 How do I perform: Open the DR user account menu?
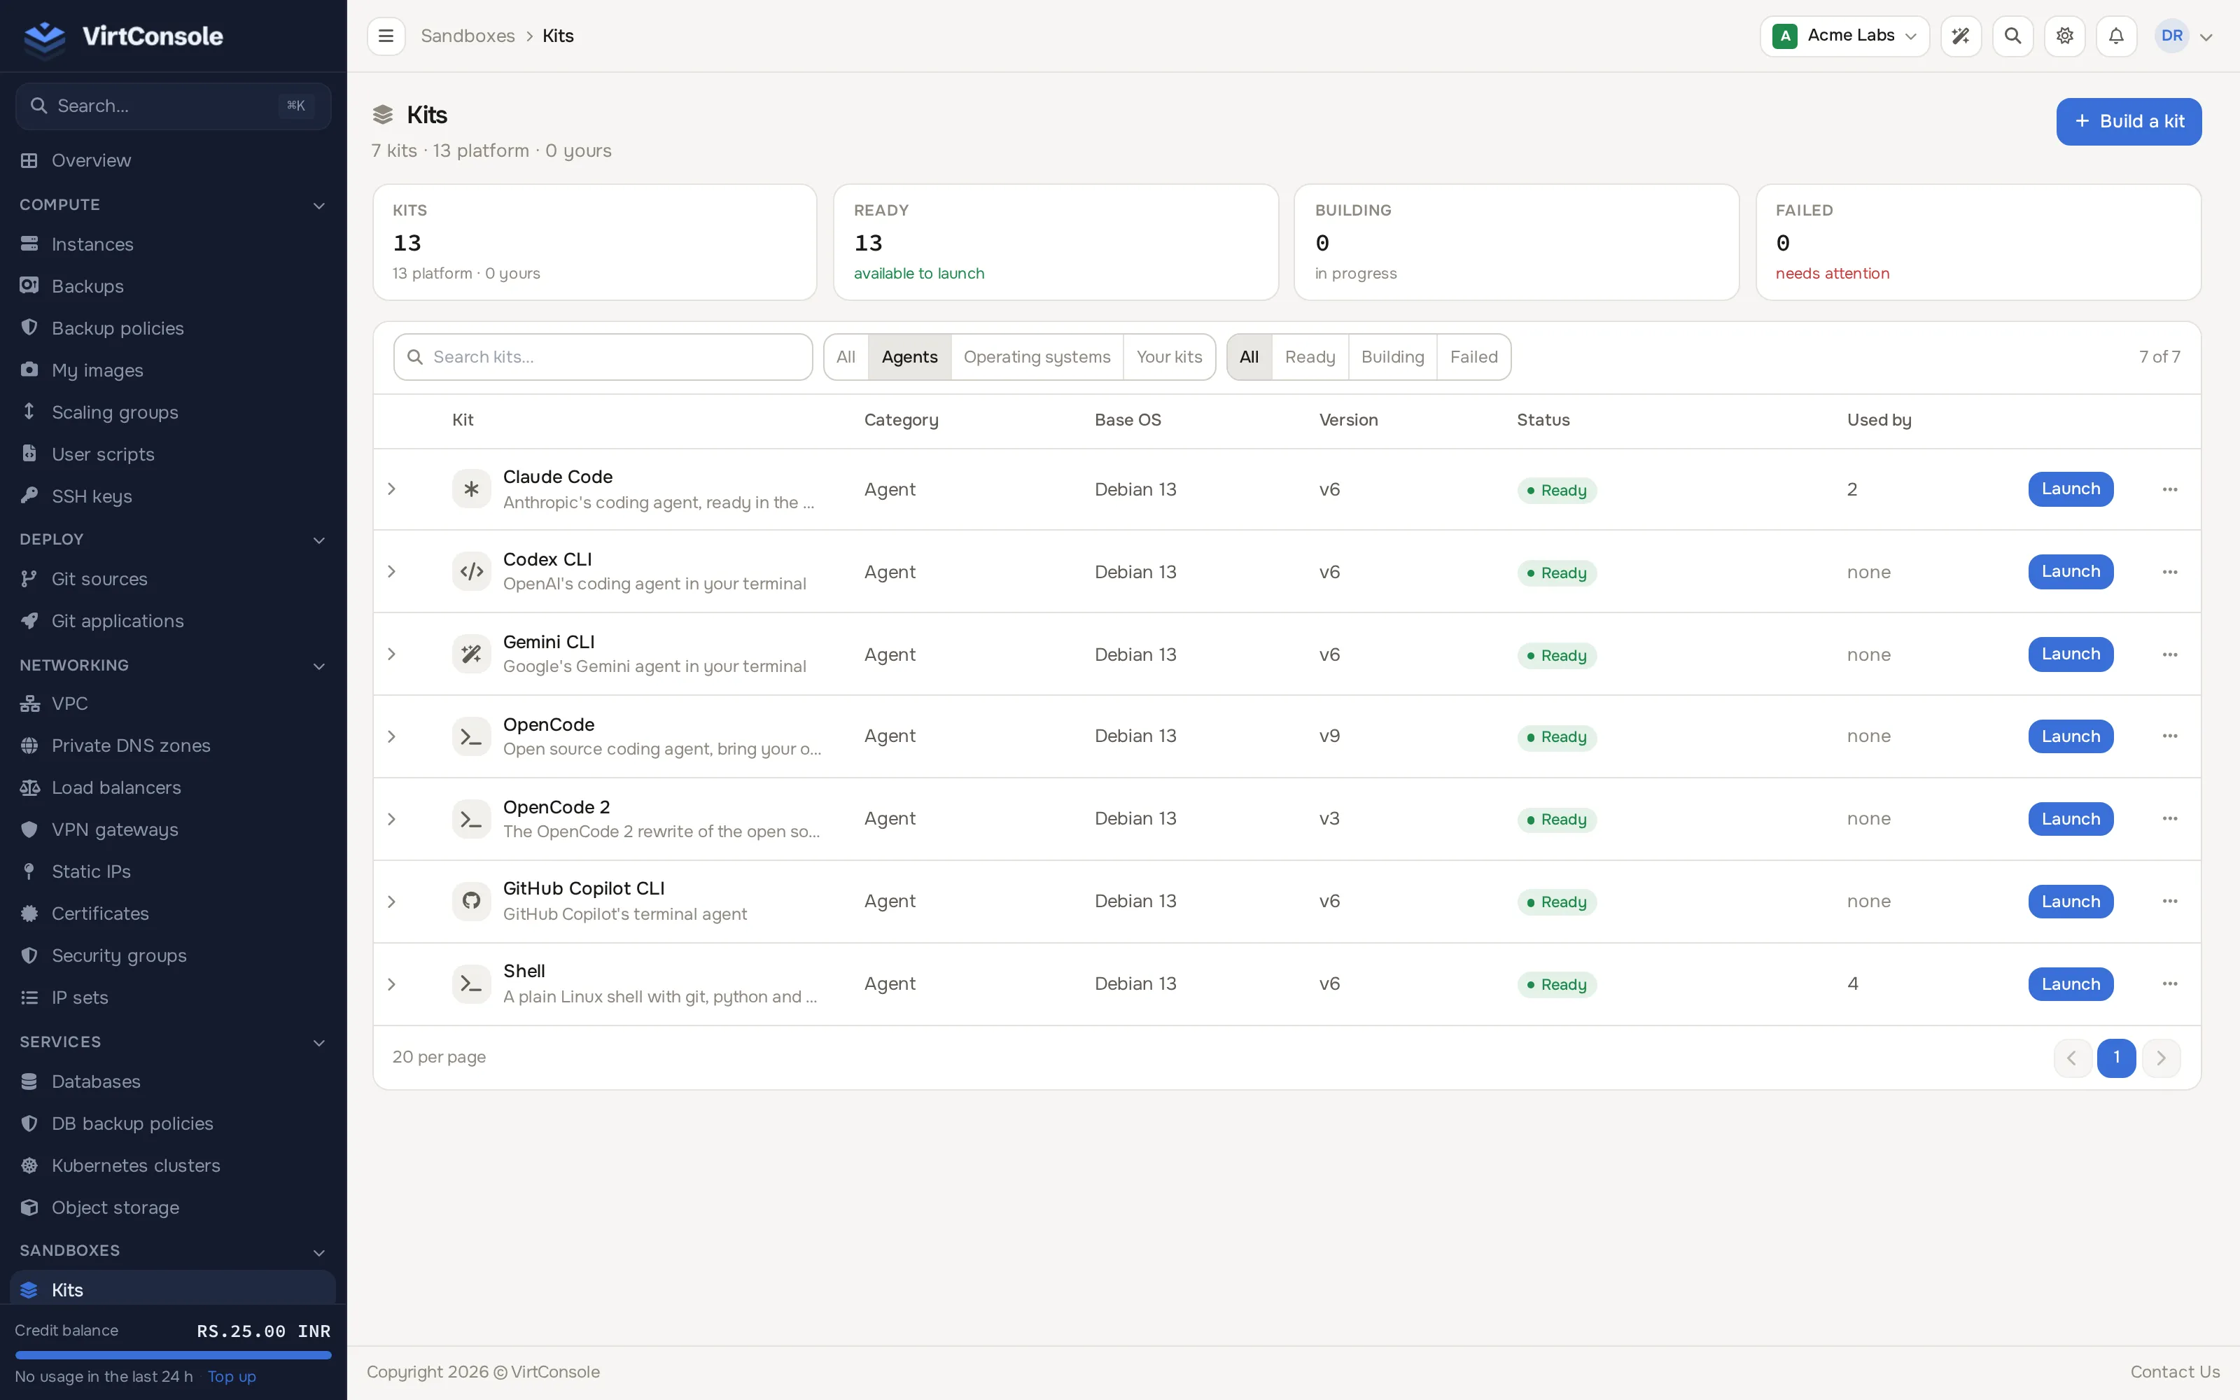[2185, 36]
